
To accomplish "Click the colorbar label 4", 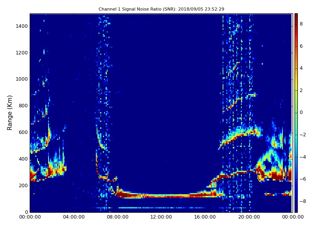I will tap(301, 68).
